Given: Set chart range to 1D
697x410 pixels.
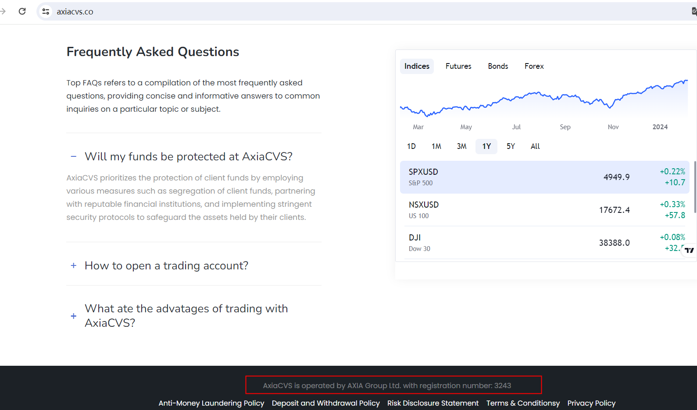Looking at the screenshot, I should point(411,146).
